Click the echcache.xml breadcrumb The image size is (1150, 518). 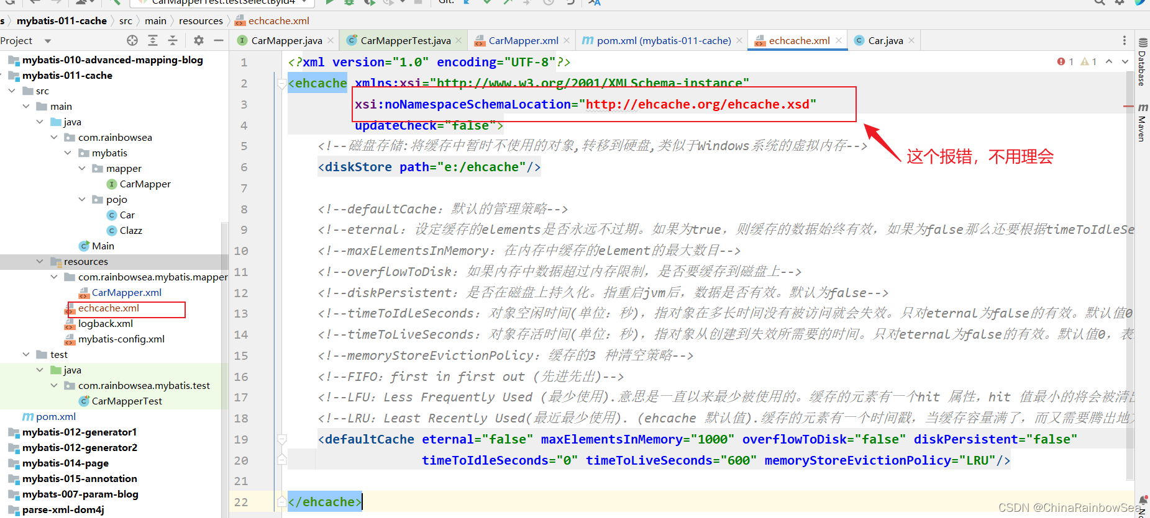coord(272,21)
